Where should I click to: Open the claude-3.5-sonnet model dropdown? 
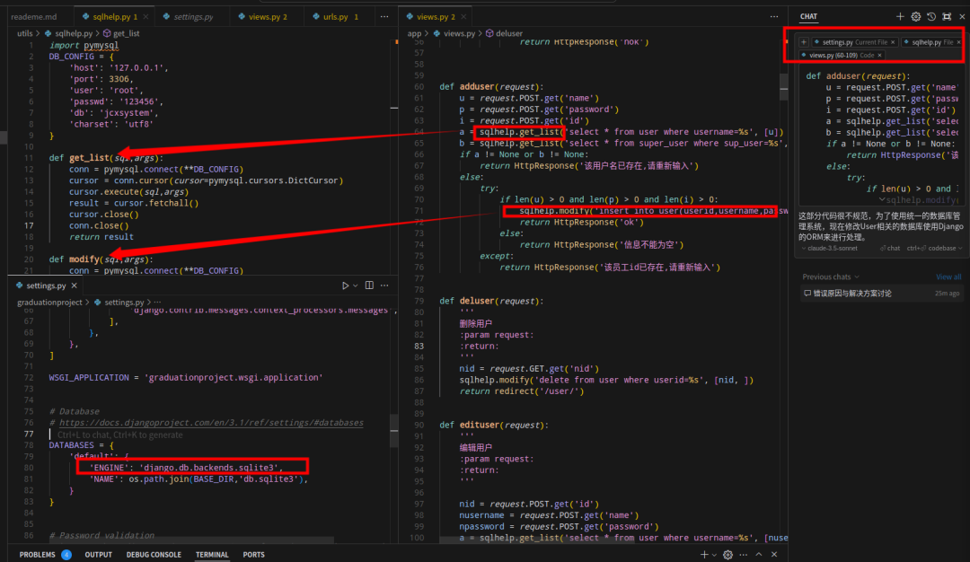click(830, 248)
